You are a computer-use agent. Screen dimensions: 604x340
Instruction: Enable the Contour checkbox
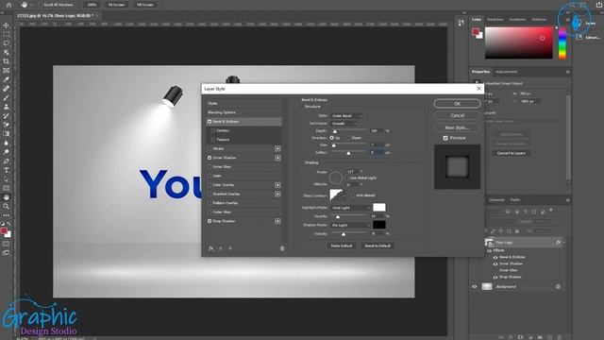(x=213, y=130)
